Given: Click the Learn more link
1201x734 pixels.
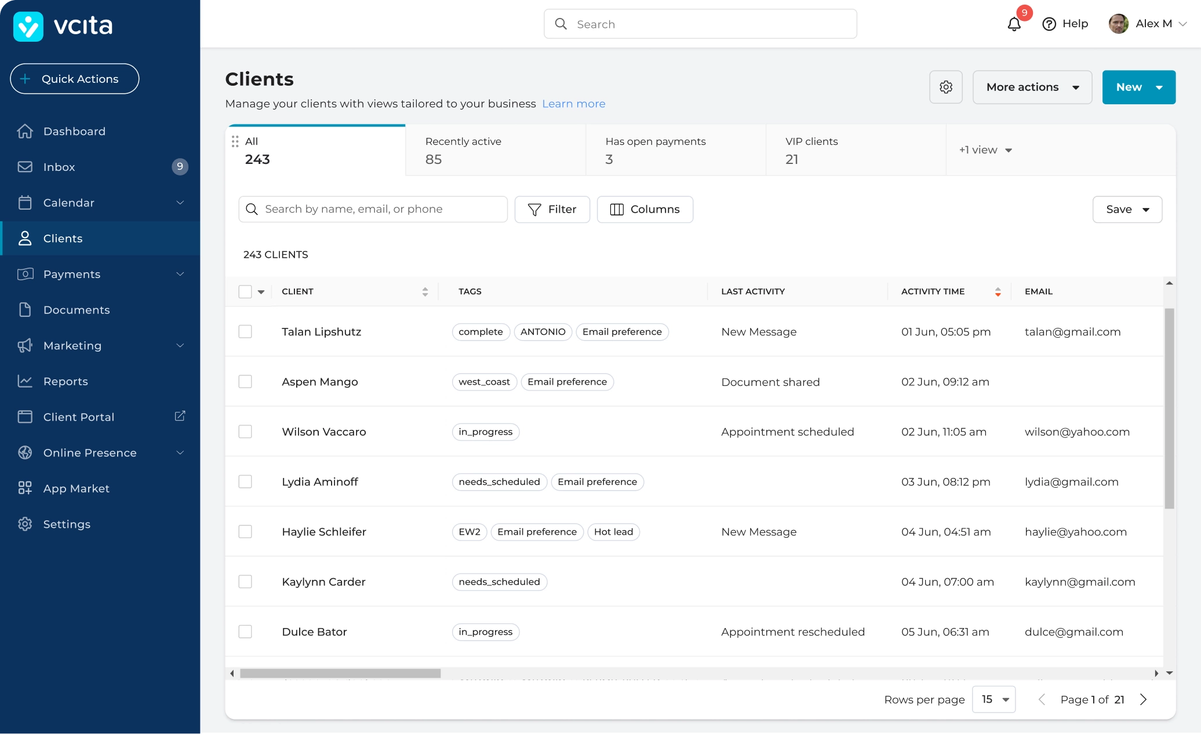Looking at the screenshot, I should pos(573,104).
